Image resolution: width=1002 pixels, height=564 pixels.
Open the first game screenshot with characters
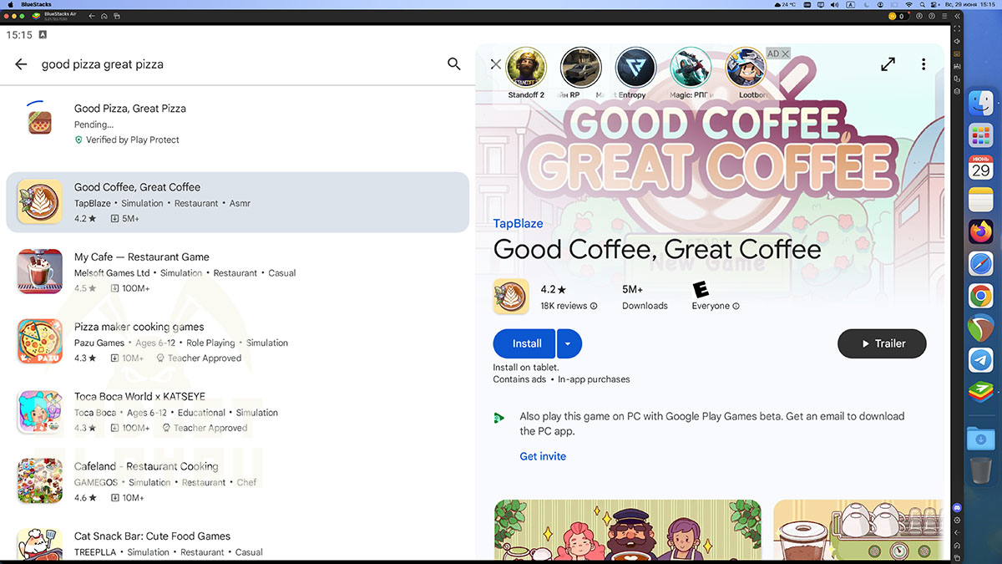coord(627,530)
